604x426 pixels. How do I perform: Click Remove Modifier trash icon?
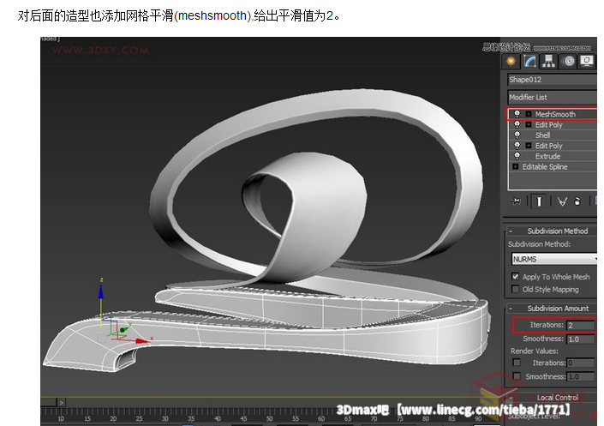tap(577, 201)
